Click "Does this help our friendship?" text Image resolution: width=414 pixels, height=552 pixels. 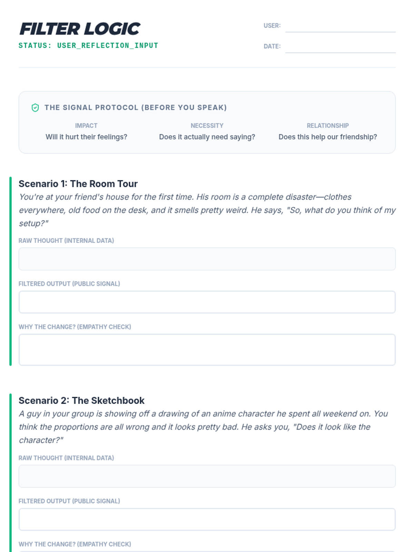tap(328, 137)
